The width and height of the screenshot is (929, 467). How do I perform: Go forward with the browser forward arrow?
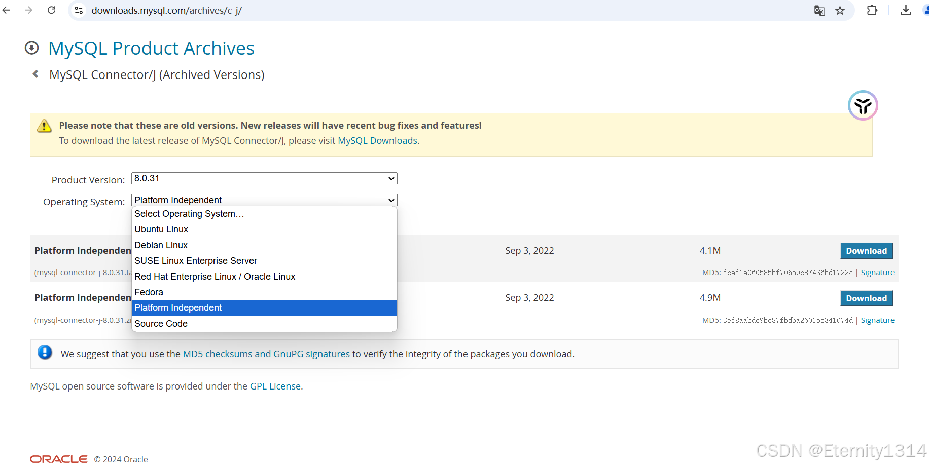tap(28, 10)
